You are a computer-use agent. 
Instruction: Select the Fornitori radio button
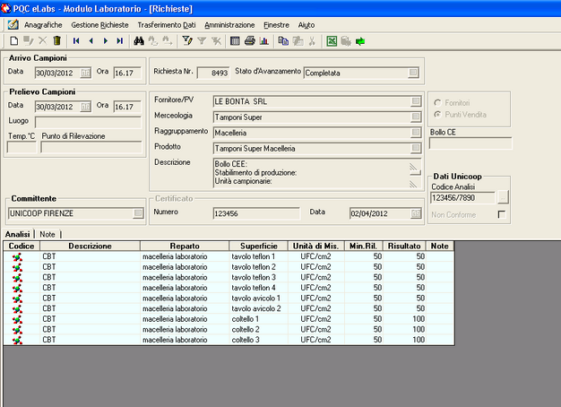coord(437,102)
